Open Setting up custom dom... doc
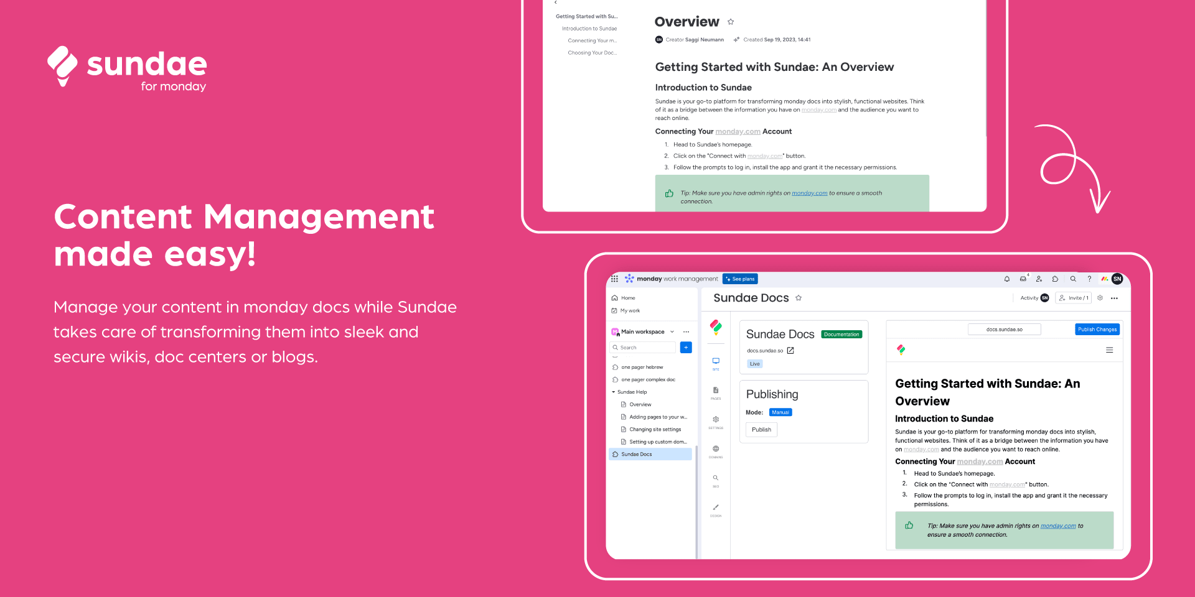 [655, 442]
